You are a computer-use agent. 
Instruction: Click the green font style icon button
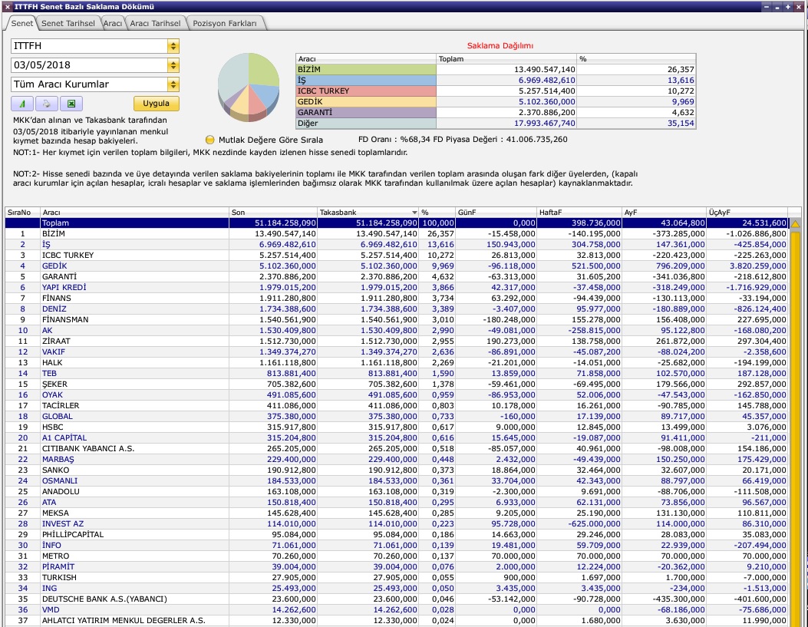[x=22, y=104]
